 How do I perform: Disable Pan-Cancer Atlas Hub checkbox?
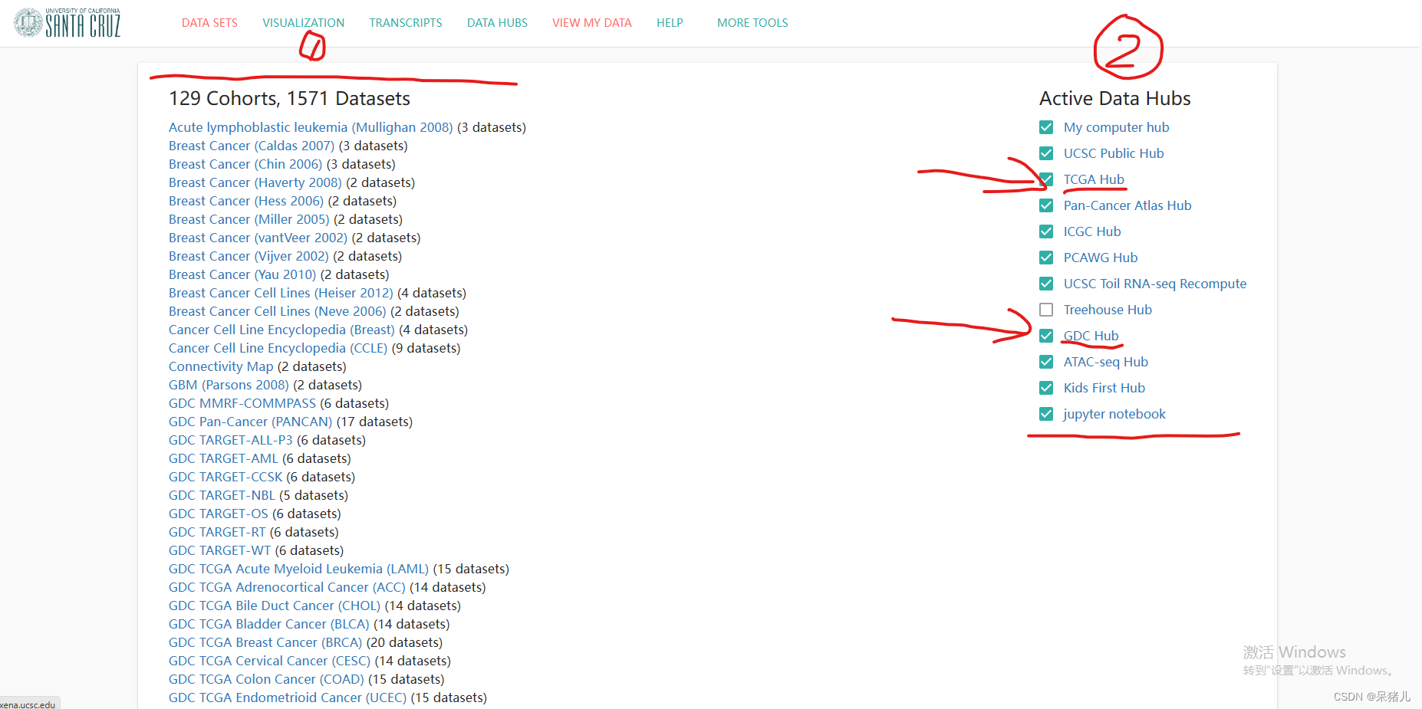(1046, 205)
